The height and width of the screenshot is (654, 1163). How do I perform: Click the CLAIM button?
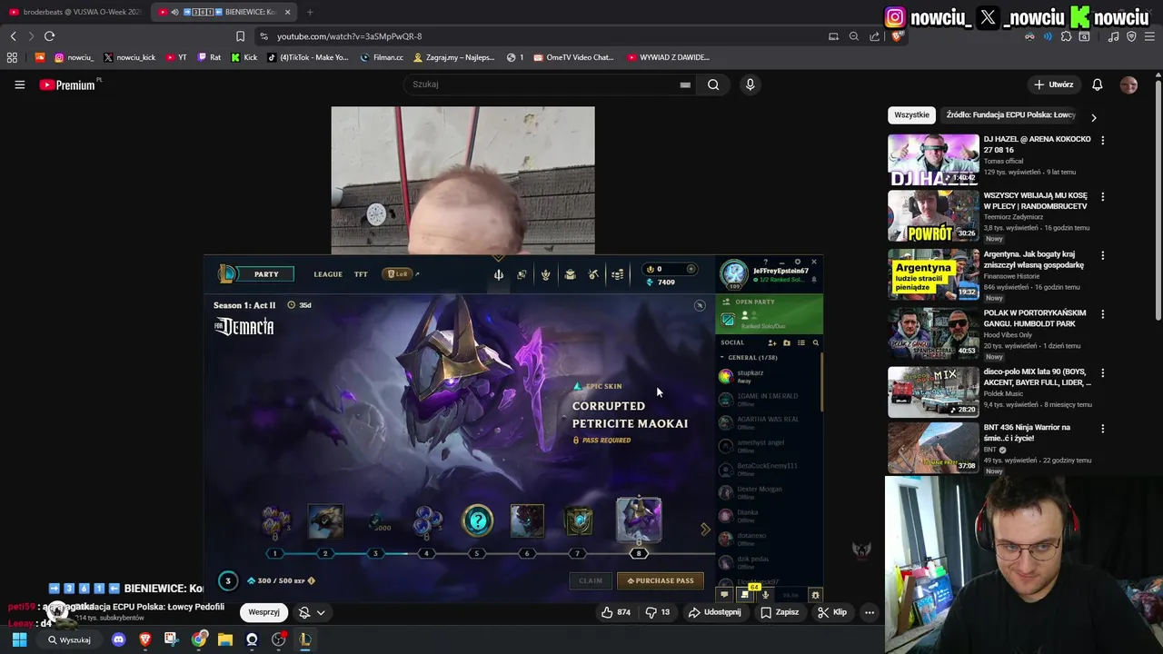coord(591,580)
